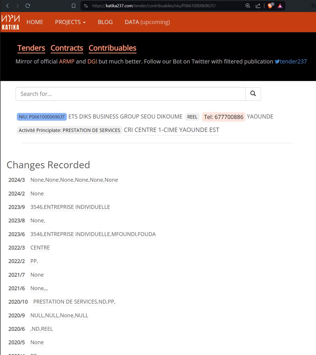316x355 pixels.
Task: Switch to Contracts tab
Action: pyautogui.click(x=67, y=48)
